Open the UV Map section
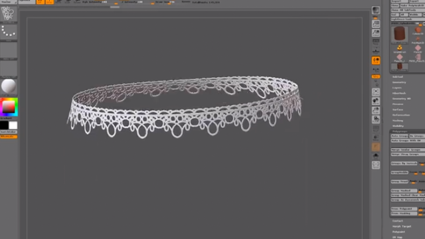Image resolution: width=425 pixels, height=239 pixels. (397, 237)
